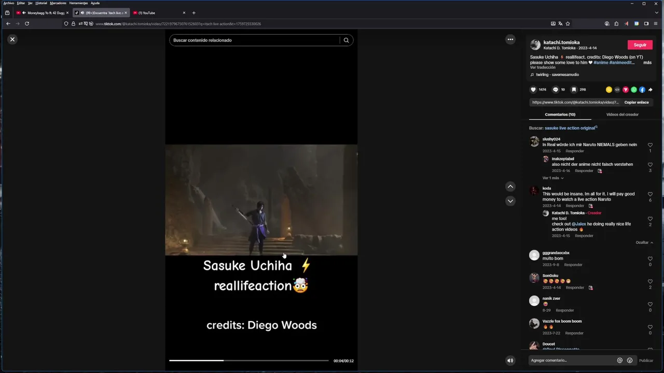
Task: Bookmark the page with the star icon
Action: click(568, 24)
